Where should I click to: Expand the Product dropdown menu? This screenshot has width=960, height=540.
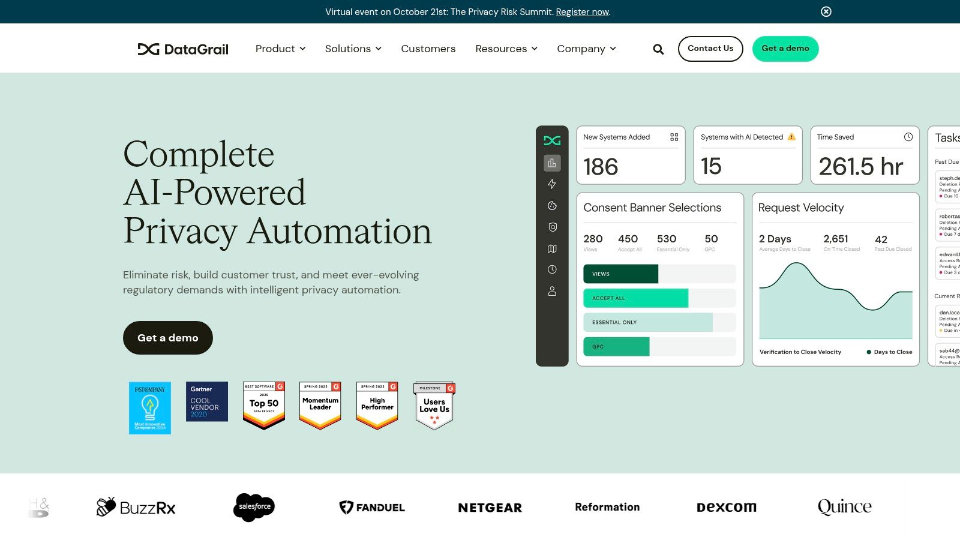[x=280, y=49]
